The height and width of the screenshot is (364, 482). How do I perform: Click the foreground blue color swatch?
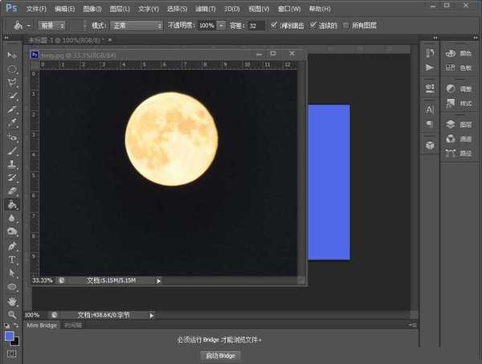pos(9,336)
